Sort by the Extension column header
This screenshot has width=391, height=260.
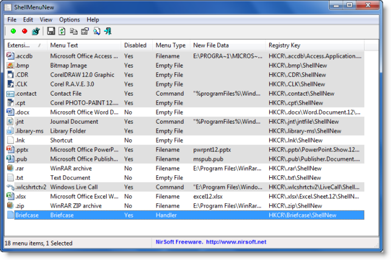(x=26, y=45)
